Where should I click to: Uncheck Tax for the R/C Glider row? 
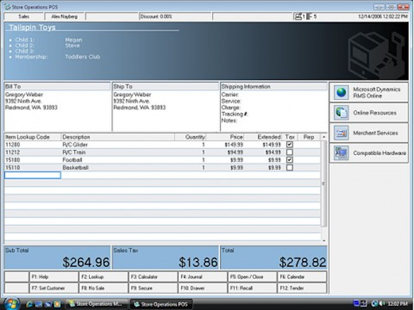point(290,145)
